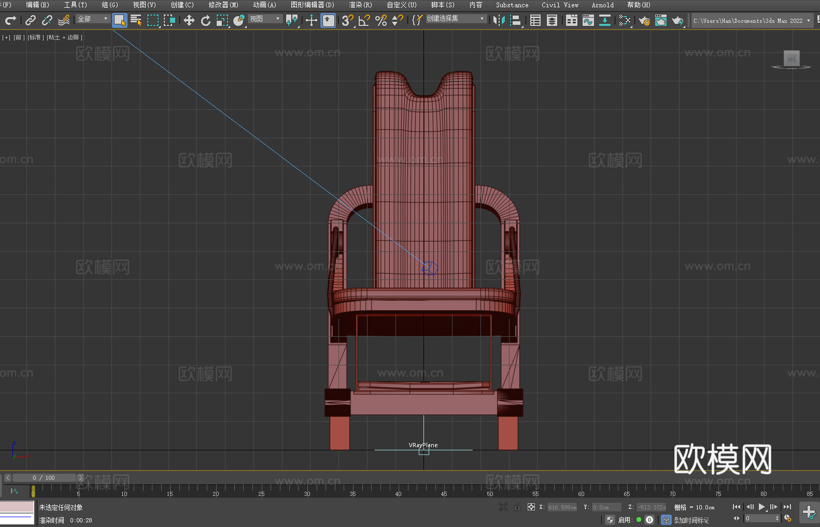Viewport: 820px width, 527px height.
Task: Click the Bind to Space Warp icon
Action: tap(64, 20)
